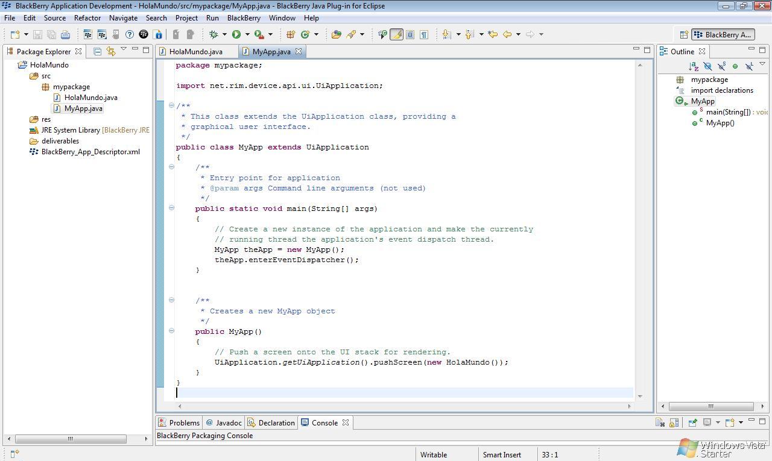Toggle Mark Occurrences highlighter button
This screenshot has height=461, width=772.
click(396, 34)
